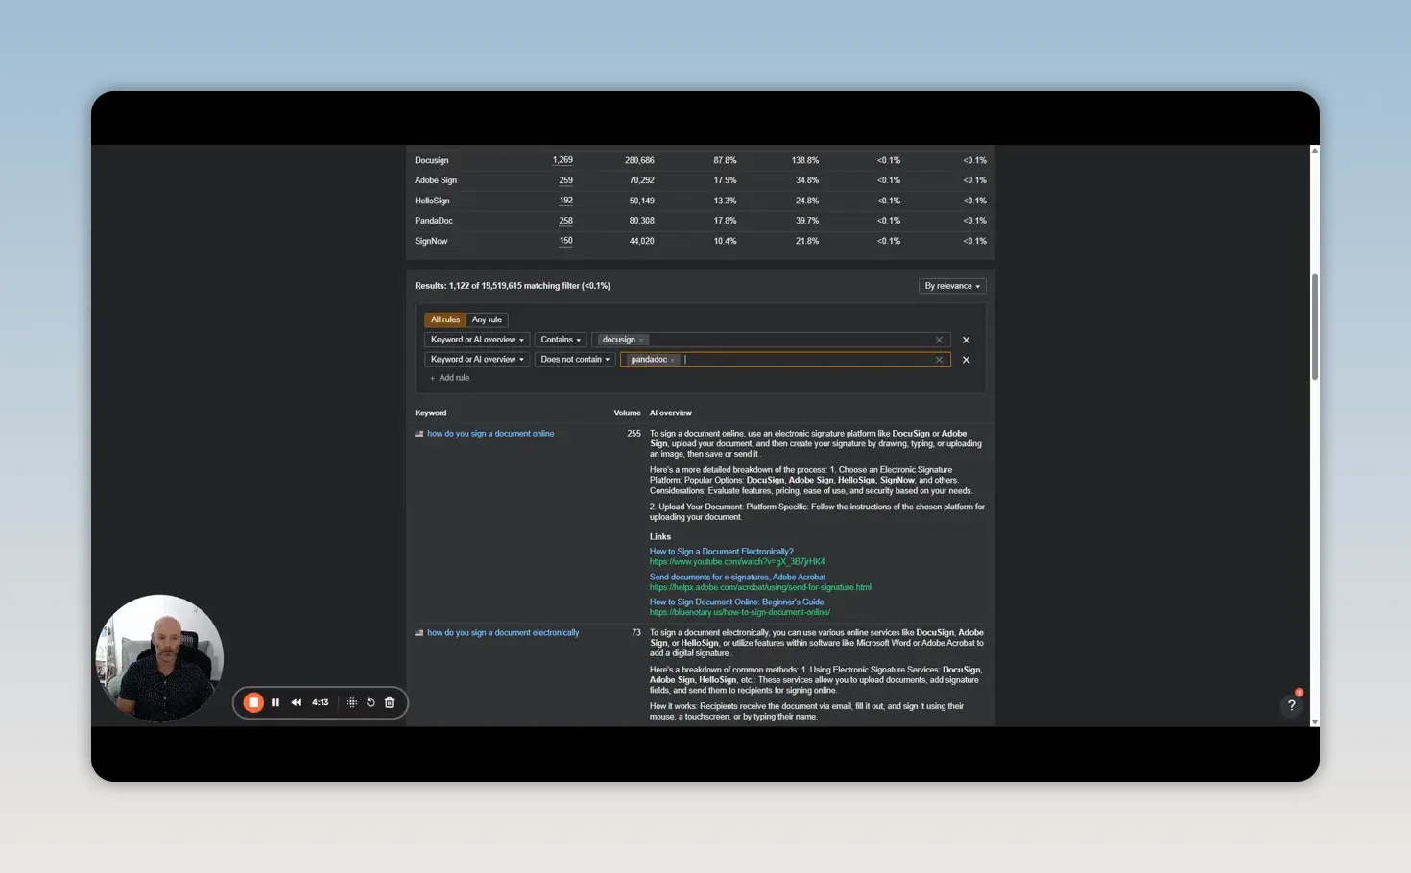Click the Docusign row label

(432, 160)
